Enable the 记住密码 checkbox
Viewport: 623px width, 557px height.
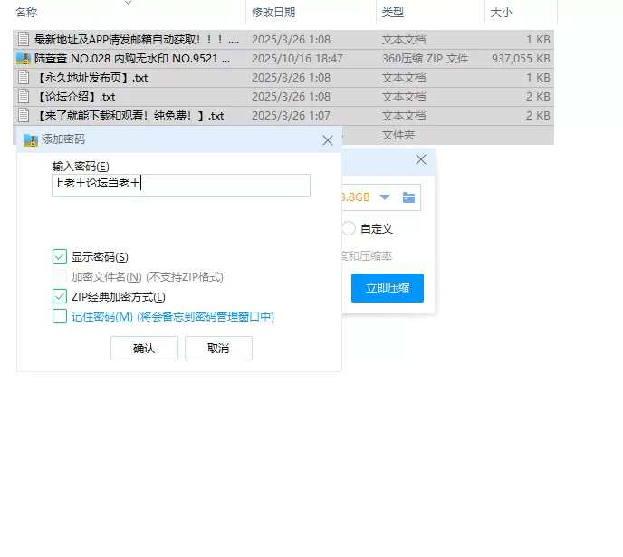coord(60,316)
